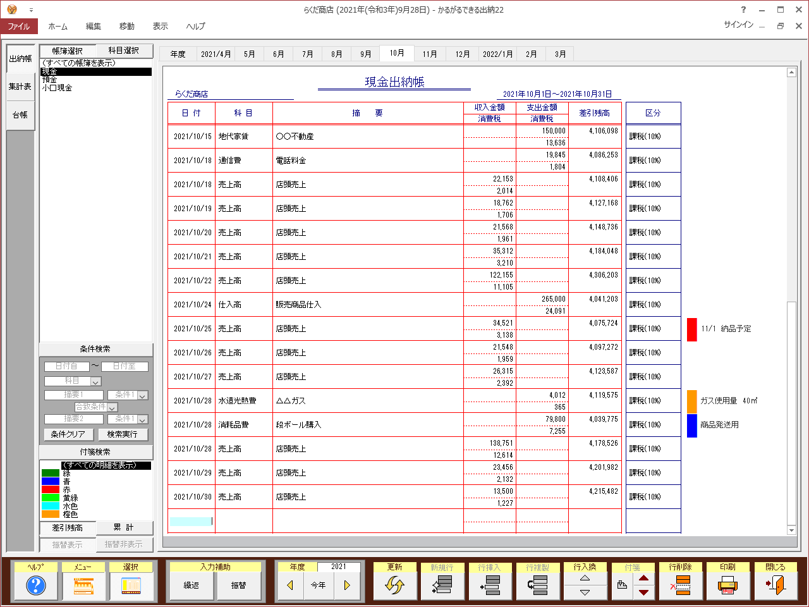This screenshot has height=607, width=809.
Task: Open the メニュー icon in bottom toolbar
Action: 83,586
